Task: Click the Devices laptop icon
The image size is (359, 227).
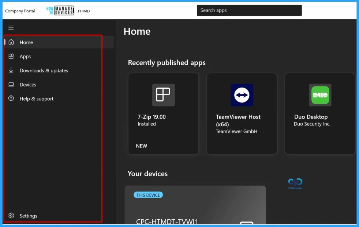Action: coord(11,85)
